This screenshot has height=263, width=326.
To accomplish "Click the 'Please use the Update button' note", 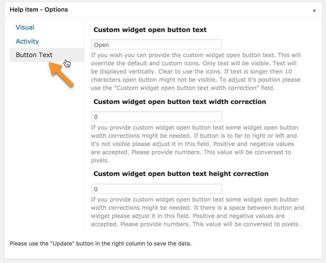I will (101, 244).
